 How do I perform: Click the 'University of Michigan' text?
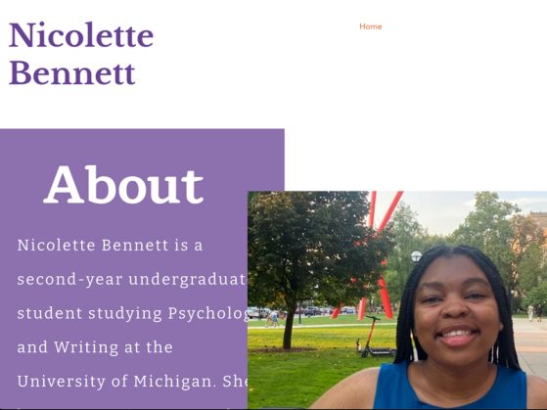[x=114, y=381]
